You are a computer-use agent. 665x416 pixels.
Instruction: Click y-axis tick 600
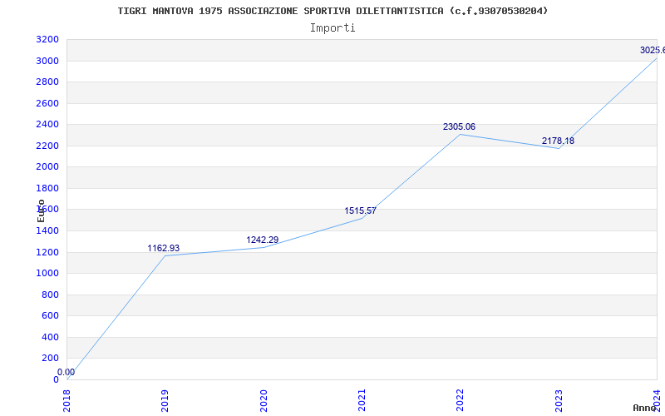(x=50, y=316)
